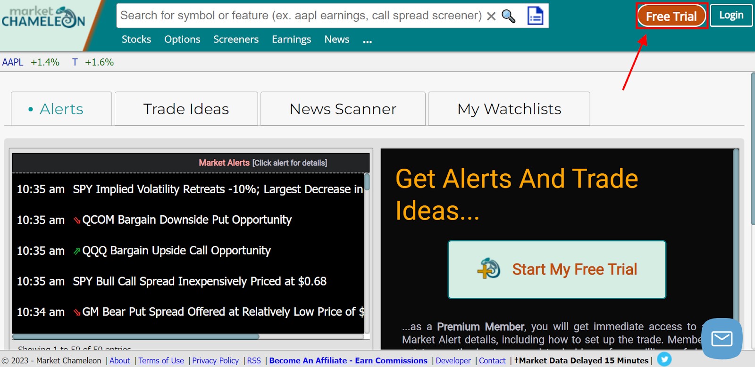Click the chameleon icon in free trial button
This screenshot has height=367, width=755.
[x=489, y=269]
